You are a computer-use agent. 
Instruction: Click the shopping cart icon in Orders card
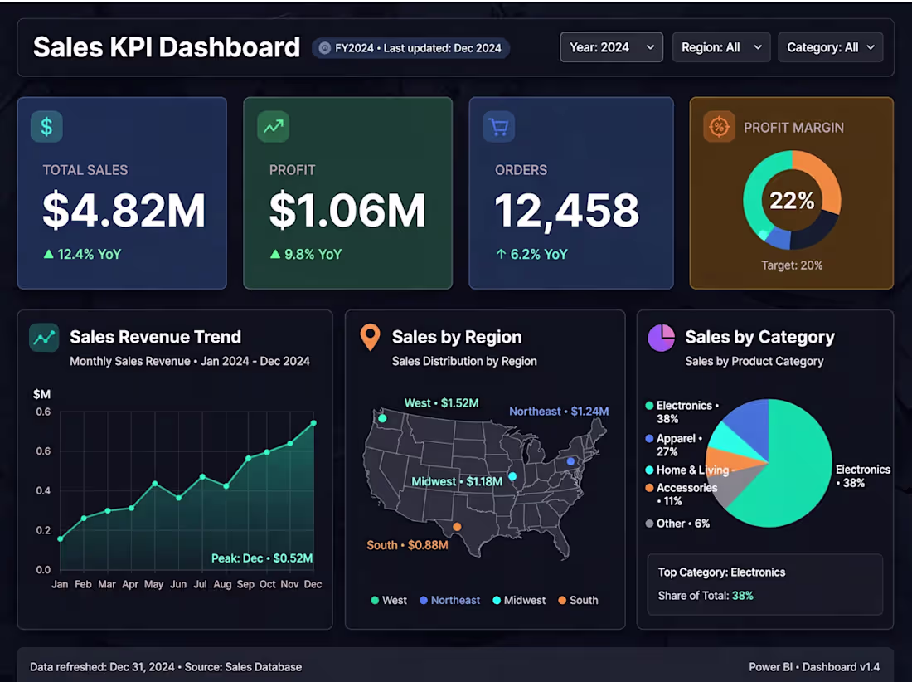click(498, 126)
